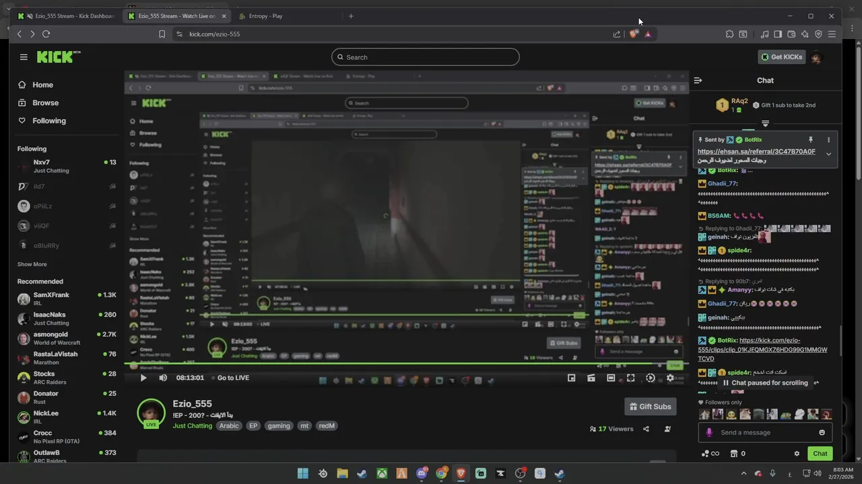862x484 pixels.
Task: Enter fullscreen on the video player
Action: tap(630, 378)
